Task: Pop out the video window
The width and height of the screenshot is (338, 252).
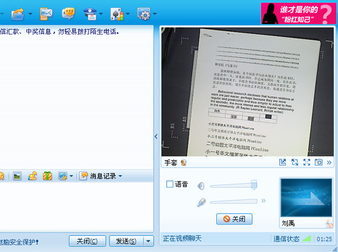Action: point(283,162)
